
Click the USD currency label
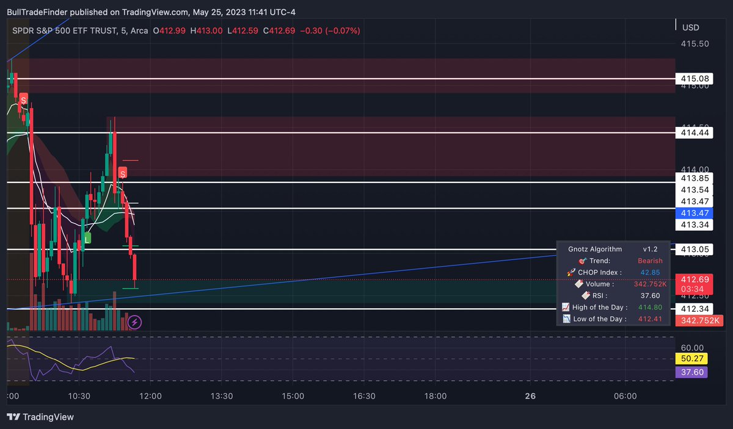point(691,27)
